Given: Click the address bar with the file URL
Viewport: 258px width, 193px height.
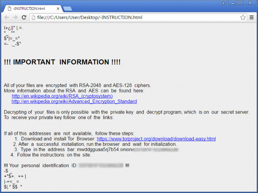Looking at the screenshot, I should pyautogui.click(x=138, y=17).
